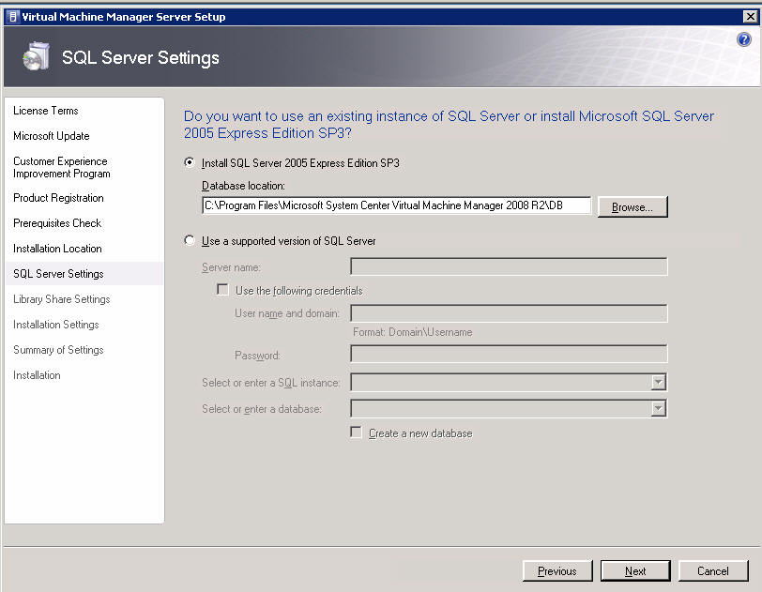Go to the Prerequisites Check step
Screen dimensions: 762x592
57,223
